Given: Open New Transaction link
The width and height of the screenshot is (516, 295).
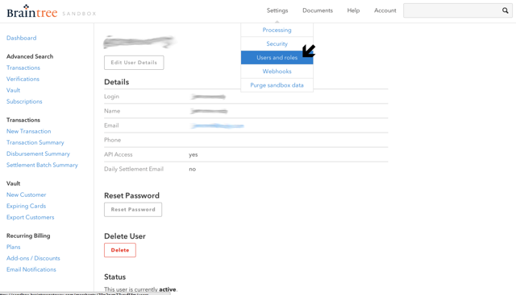Looking at the screenshot, I should tap(29, 131).
